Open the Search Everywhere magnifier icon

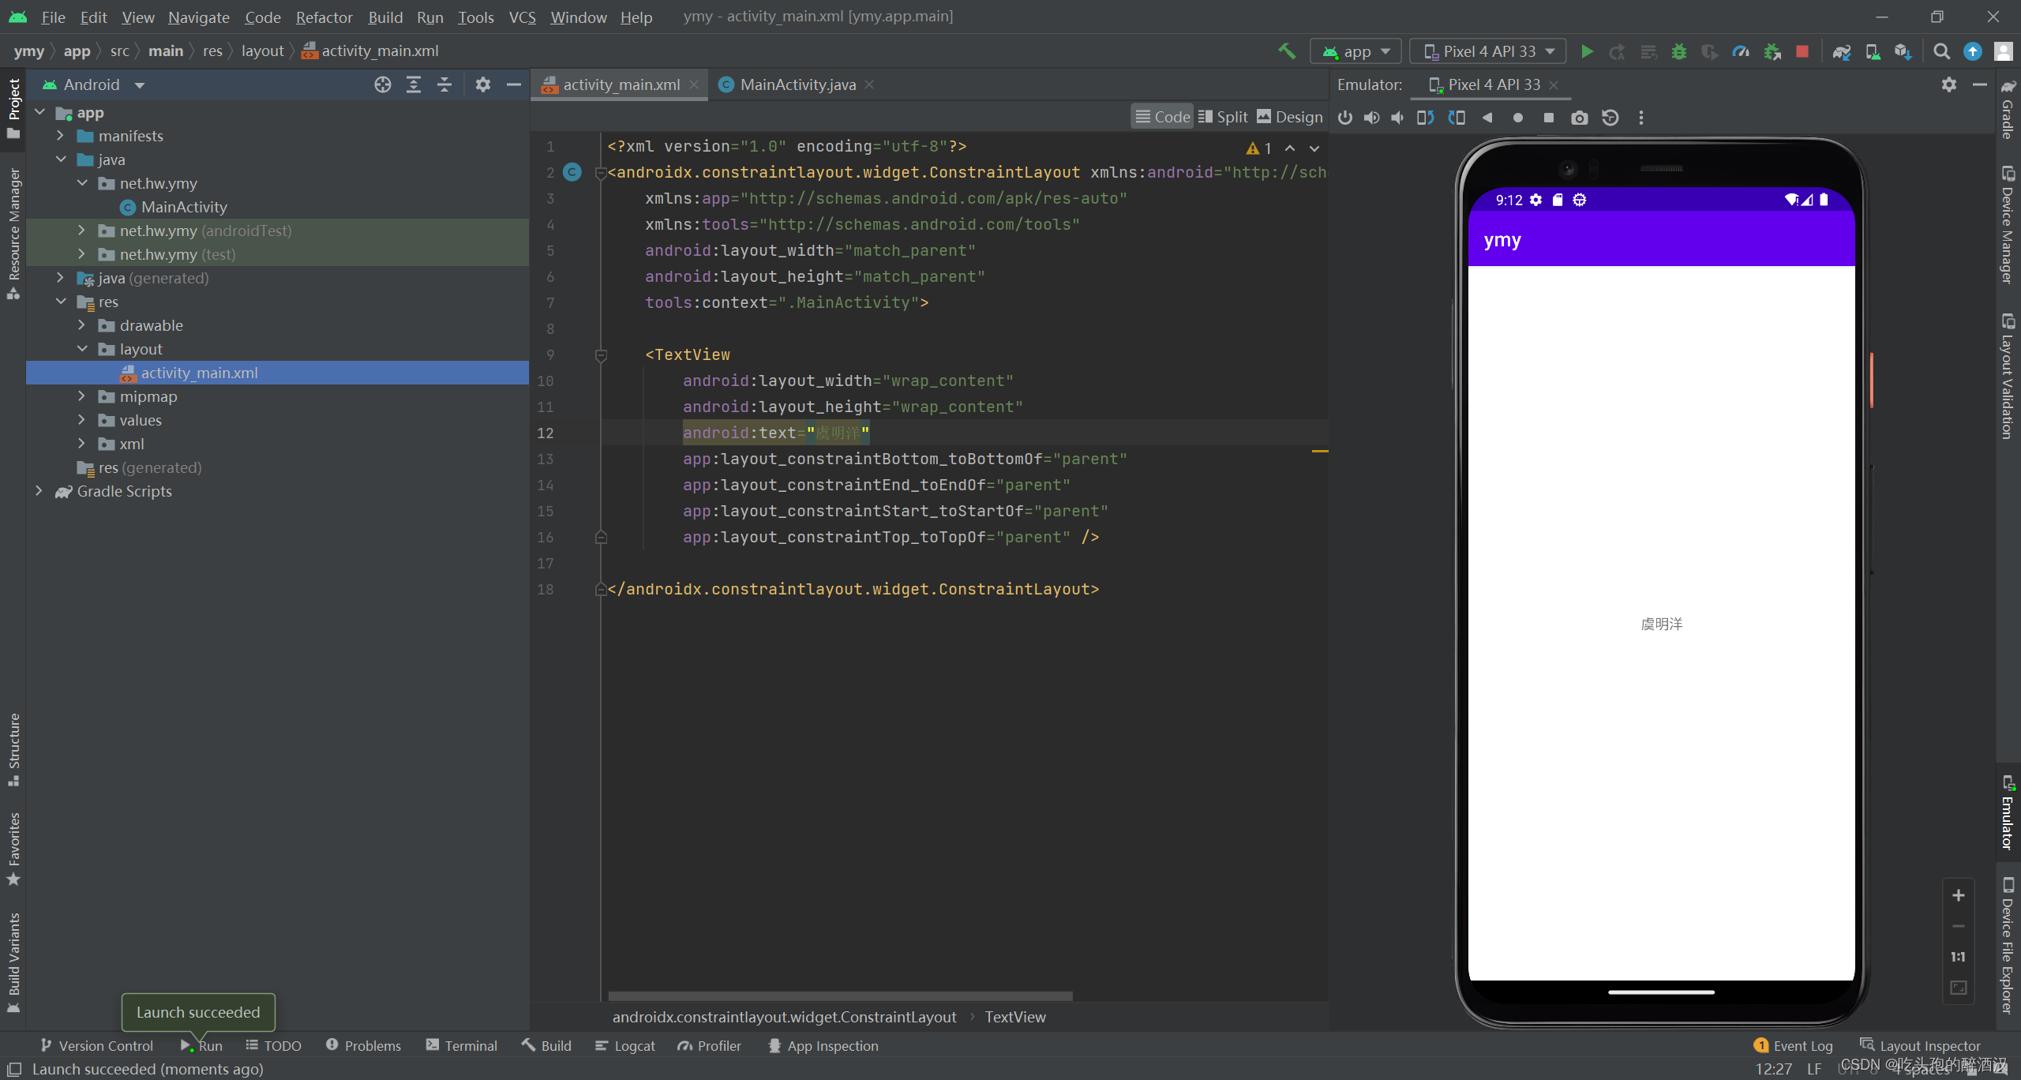[x=1941, y=51]
